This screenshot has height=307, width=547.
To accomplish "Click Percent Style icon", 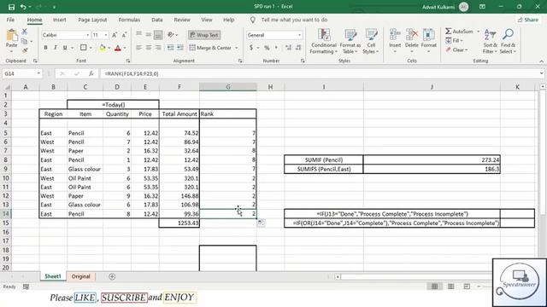I will (x=267, y=48).
